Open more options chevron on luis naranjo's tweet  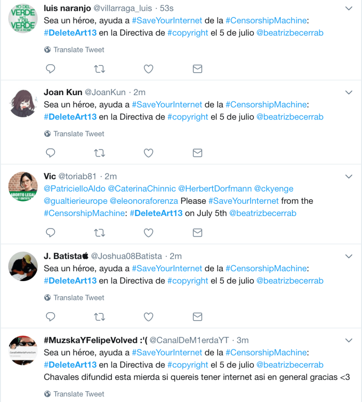[x=349, y=8]
